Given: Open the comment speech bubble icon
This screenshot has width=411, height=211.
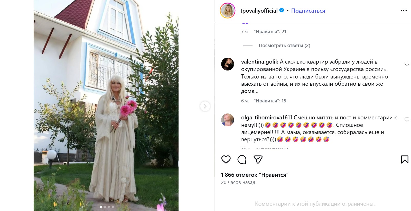Looking at the screenshot, I should 242,160.
